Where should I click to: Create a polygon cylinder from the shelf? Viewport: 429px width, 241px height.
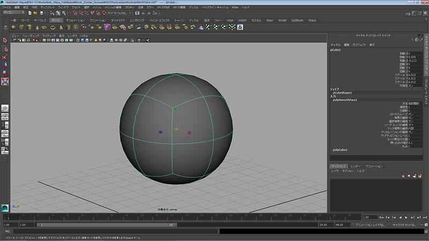(x=29, y=27)
